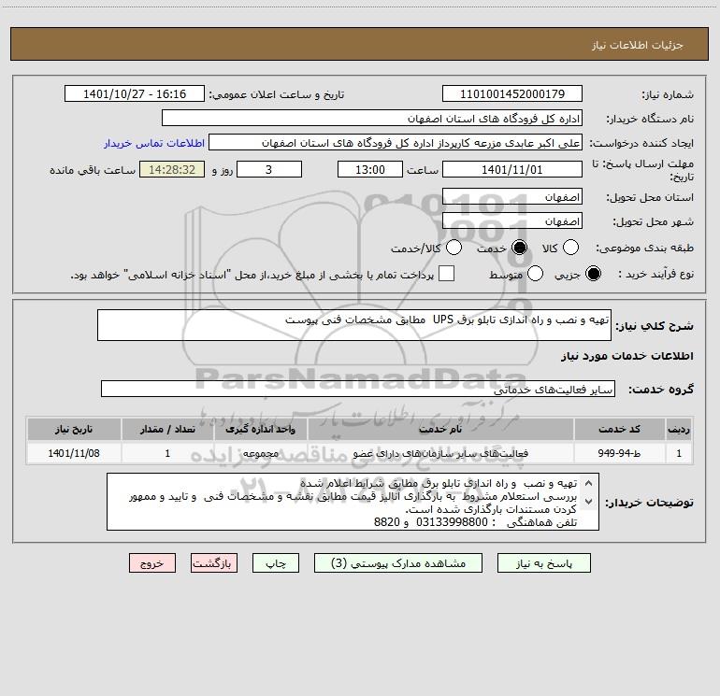
Task: Open مشاهده مدارک پیوستی (3) button
Action: tap(398, 563)
